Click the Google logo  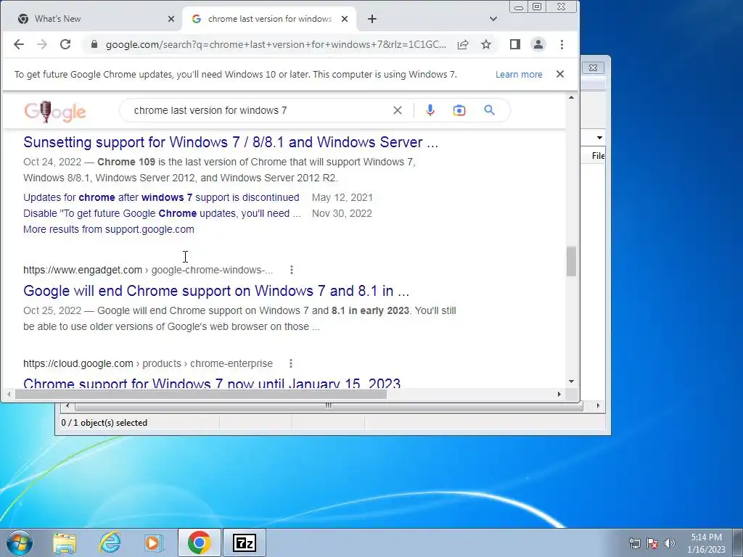tap(55, 112)
